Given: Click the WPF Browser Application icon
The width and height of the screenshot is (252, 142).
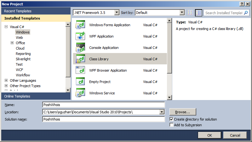Looking at the screenshot, I should point(80,70).
